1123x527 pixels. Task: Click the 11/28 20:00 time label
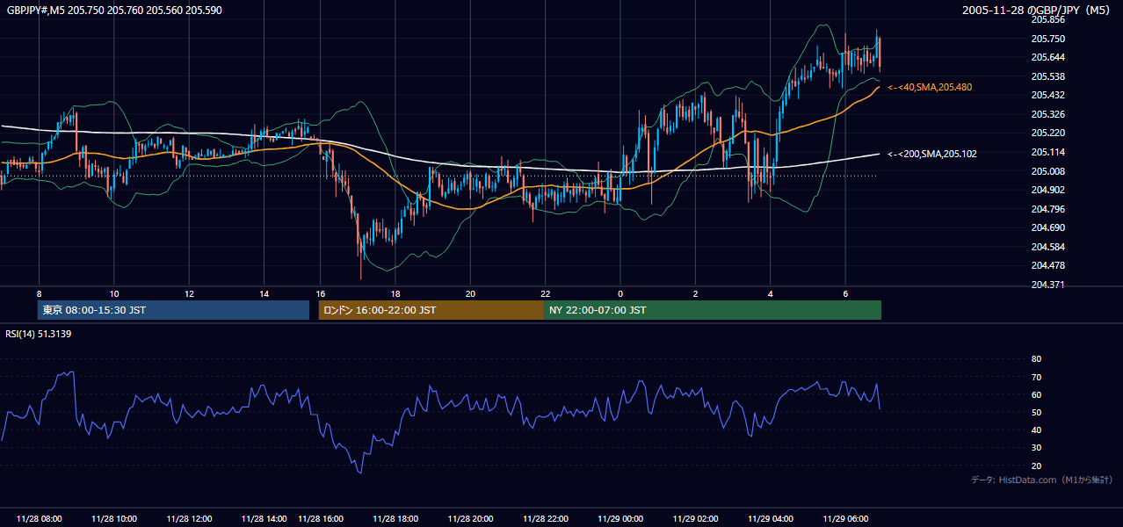coord(470,518)
